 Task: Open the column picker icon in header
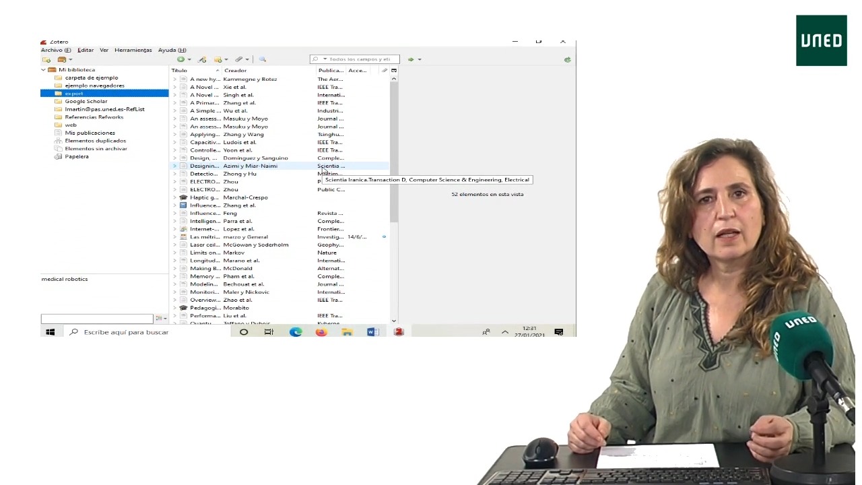394,70
